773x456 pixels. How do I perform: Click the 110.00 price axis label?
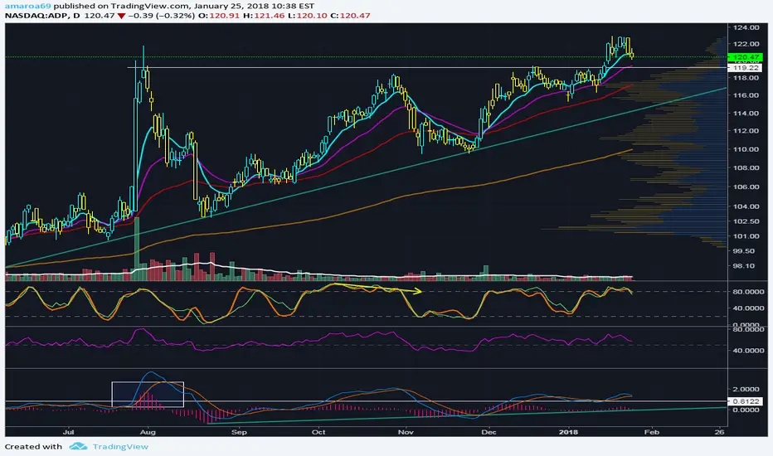tap(746, 149)
